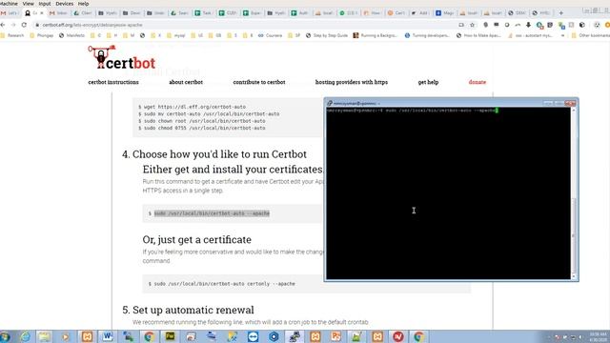The height and width of the screenshot is (343, 610).
Task: Close the active certbot browser tab
Action: click(x=42, y=12)
